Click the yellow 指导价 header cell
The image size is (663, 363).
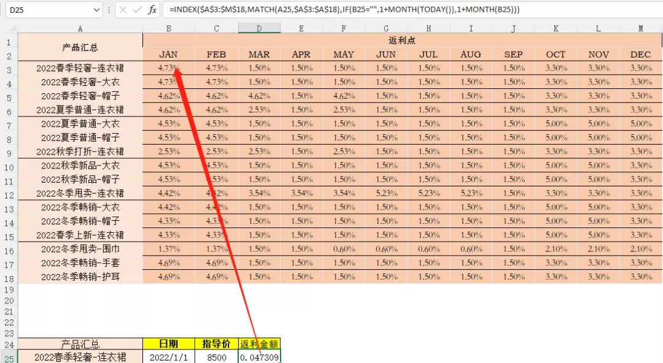coord(216,343)
